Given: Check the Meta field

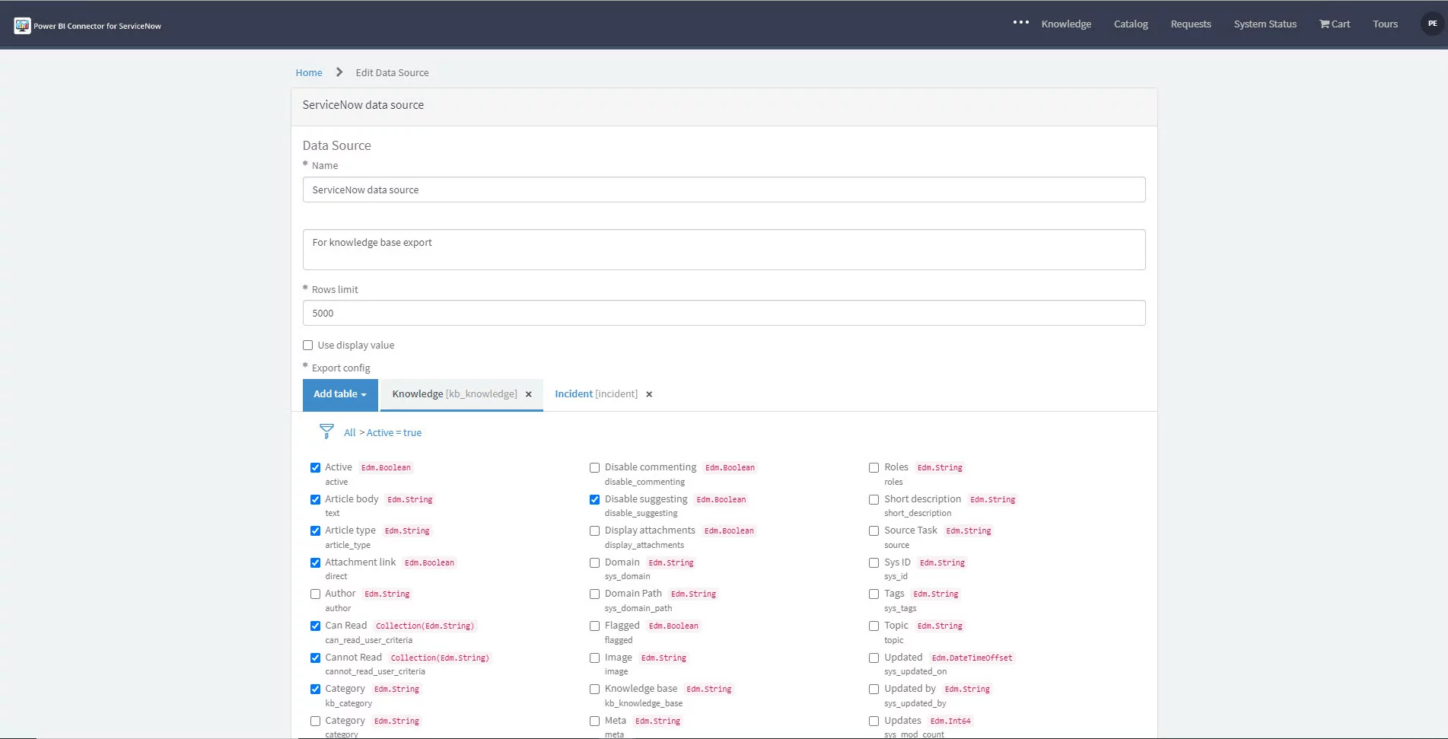Looking at the screenshot, I should (595, 721).
